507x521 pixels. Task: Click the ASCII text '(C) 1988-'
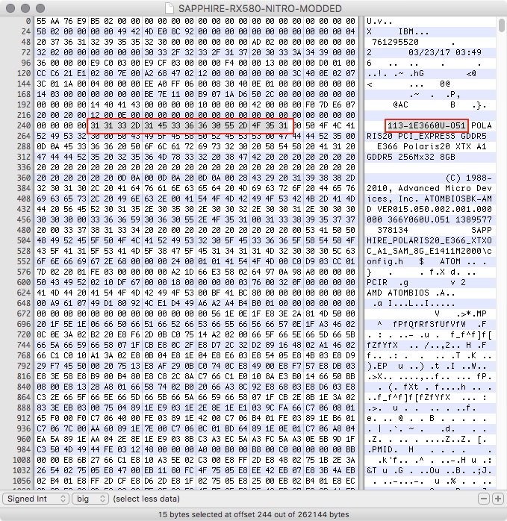468,178
